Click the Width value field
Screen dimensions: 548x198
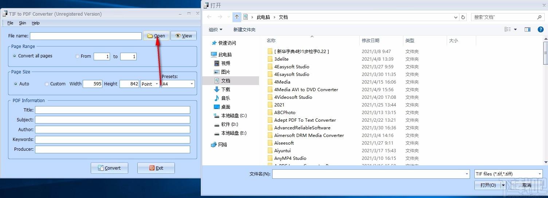[x=93, y=84]
